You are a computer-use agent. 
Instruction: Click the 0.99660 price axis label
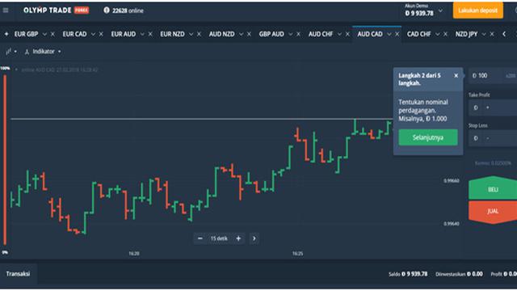[x=452, y=181]
